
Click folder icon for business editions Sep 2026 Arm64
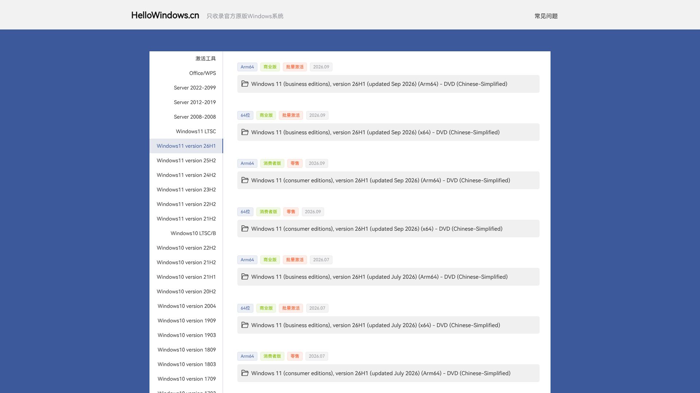click(x=245, y=84)
